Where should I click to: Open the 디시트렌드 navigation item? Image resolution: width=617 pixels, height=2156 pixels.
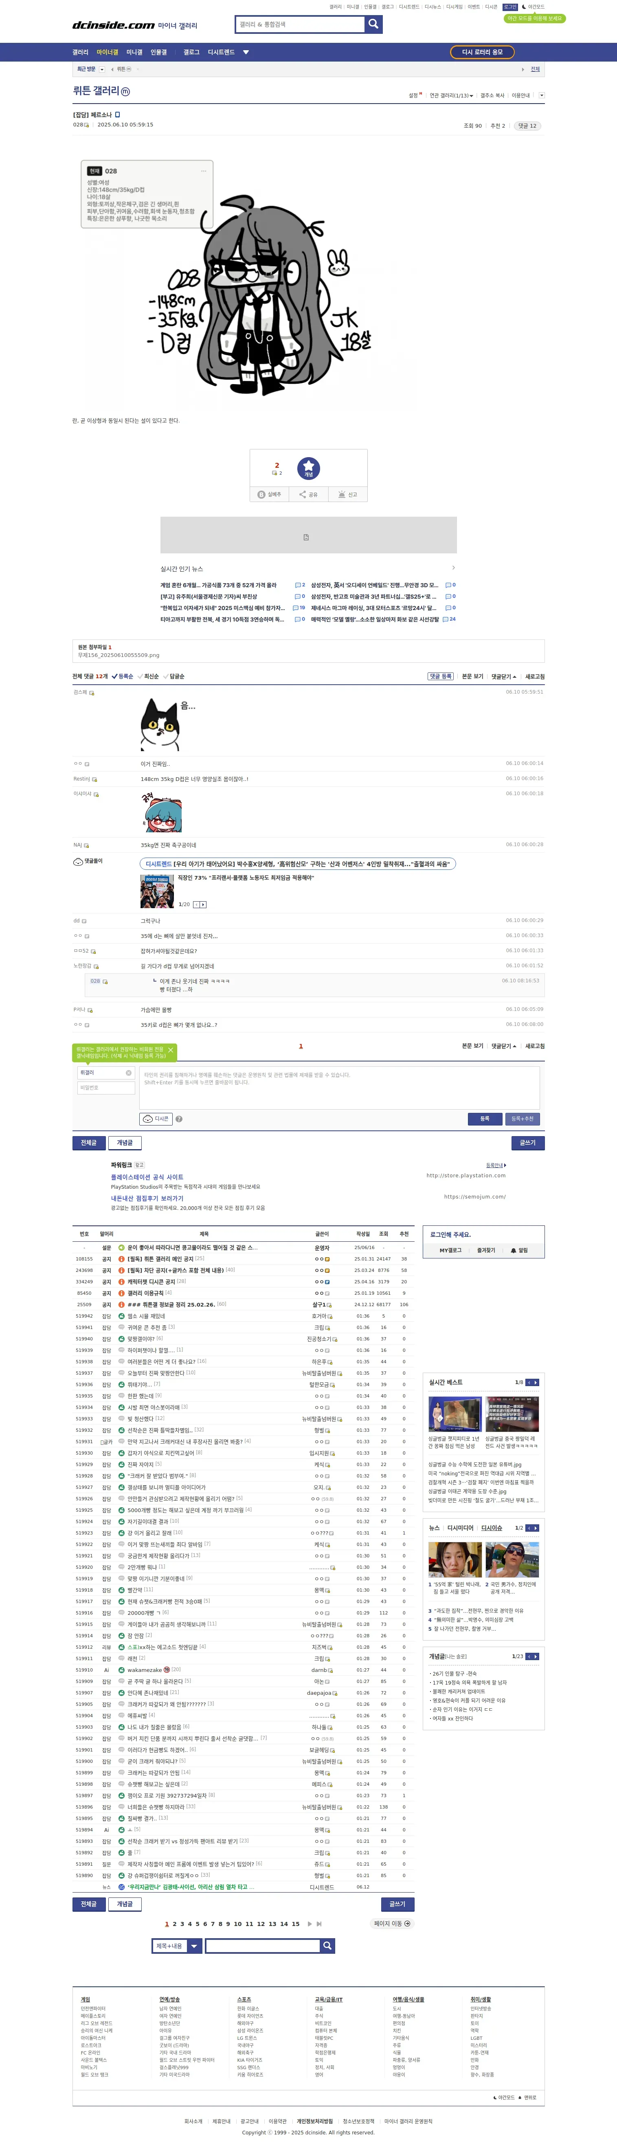[x=222, y=52]
